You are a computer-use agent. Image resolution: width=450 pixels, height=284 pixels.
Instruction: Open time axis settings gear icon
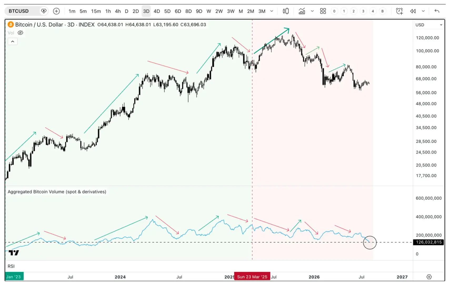(429, 277)
